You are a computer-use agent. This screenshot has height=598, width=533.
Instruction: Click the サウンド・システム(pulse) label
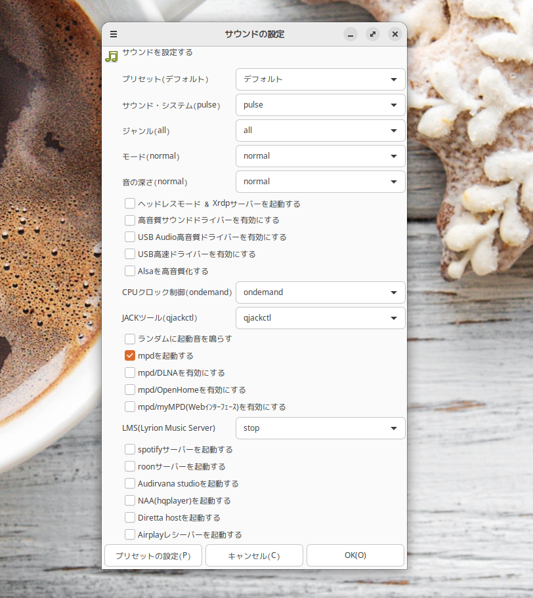click(x=171, y=105)
